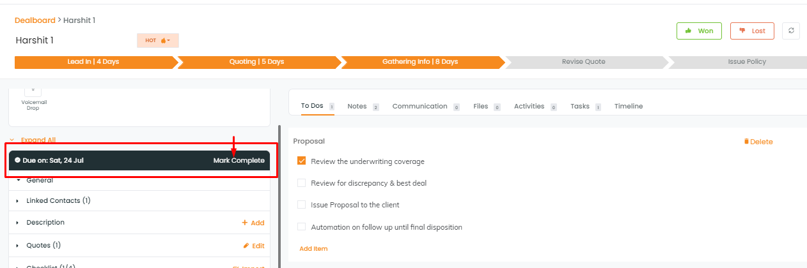
Task: Select the Quoting pipeline stage
Action: (x=258, y=62)
